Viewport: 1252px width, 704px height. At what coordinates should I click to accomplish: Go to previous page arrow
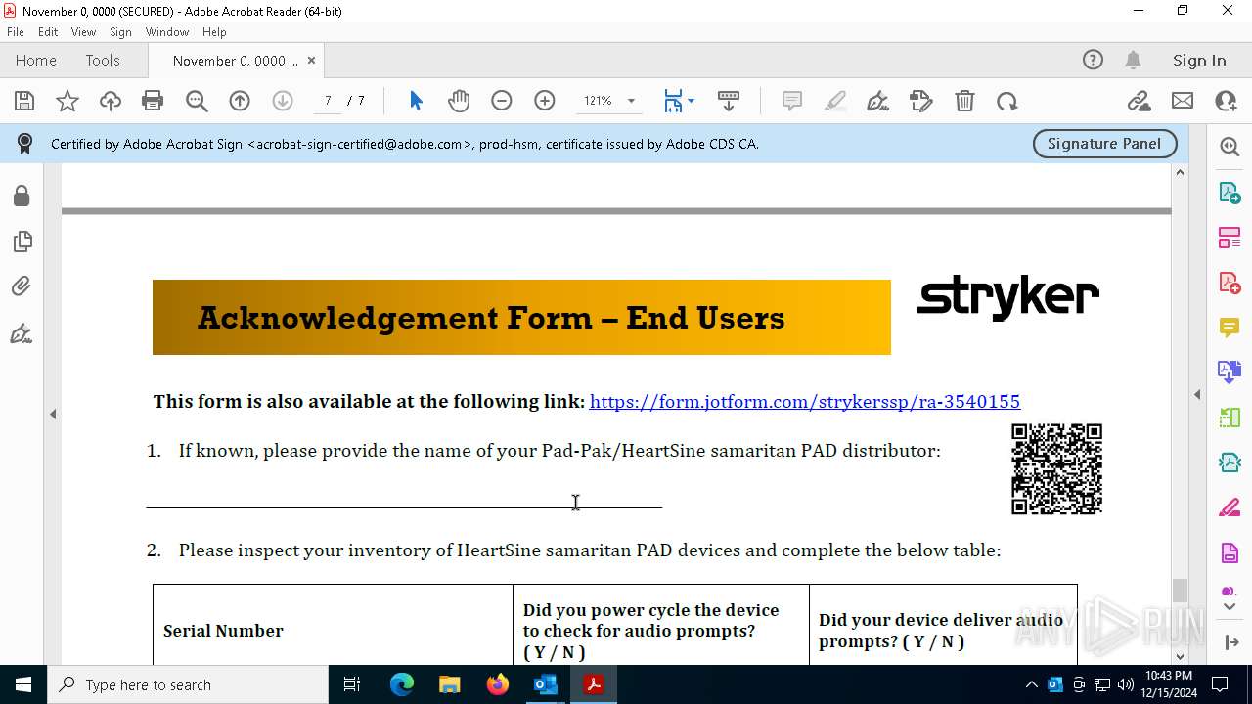(x=240, y=101)
